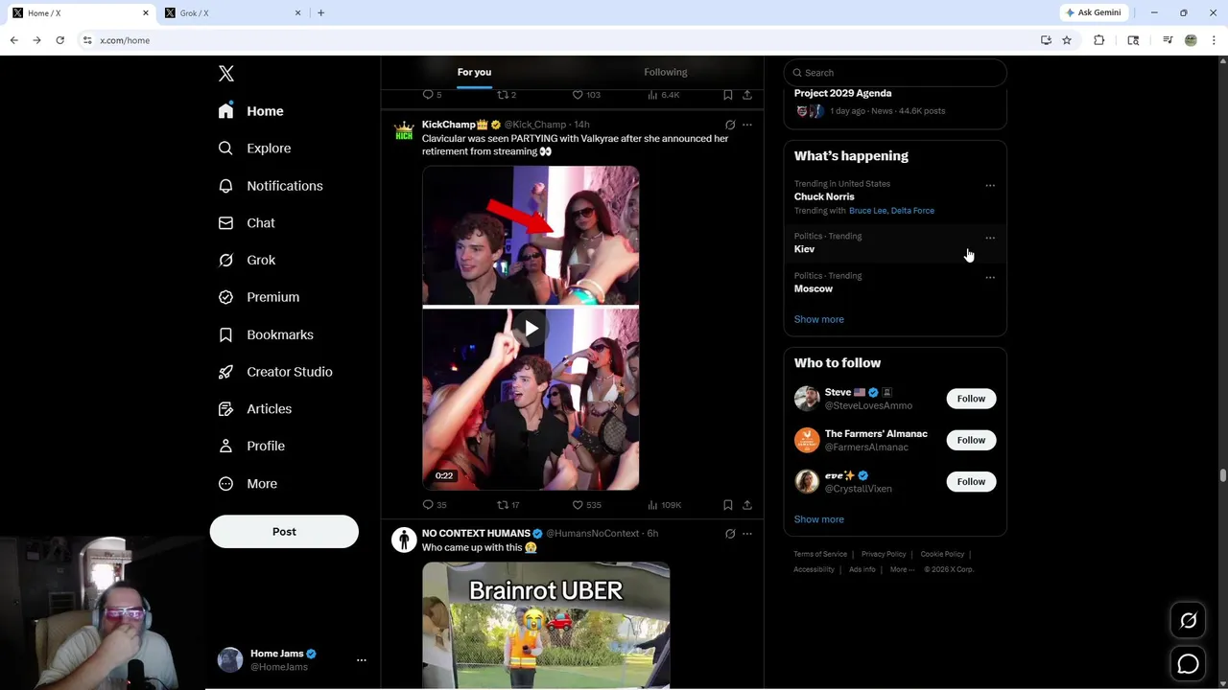Open Bookmarks in the sidebar
Screen dimensions: 1228x690
coord(266,334)
